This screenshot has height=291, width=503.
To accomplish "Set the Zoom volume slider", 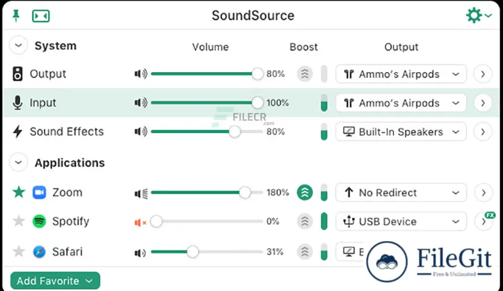I will (x=207, y=192).
